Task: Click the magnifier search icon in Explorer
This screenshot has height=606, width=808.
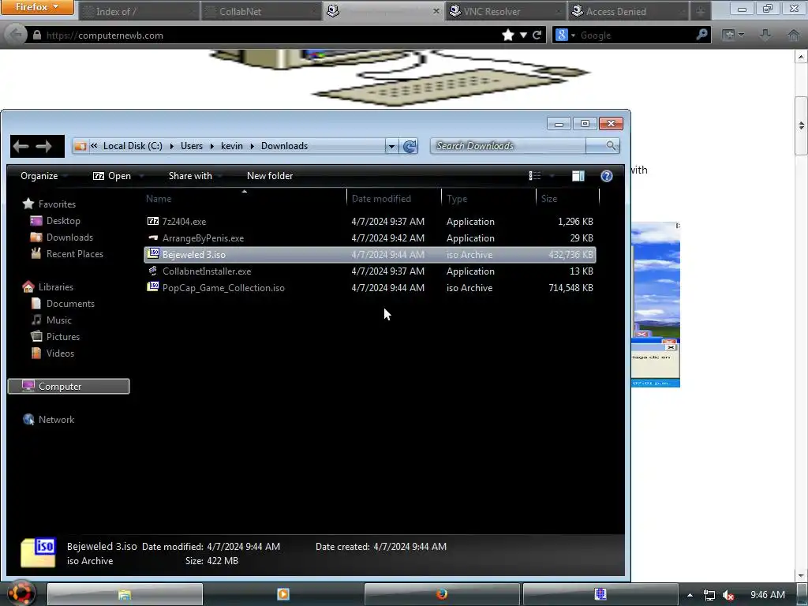Action: [611, 146]
